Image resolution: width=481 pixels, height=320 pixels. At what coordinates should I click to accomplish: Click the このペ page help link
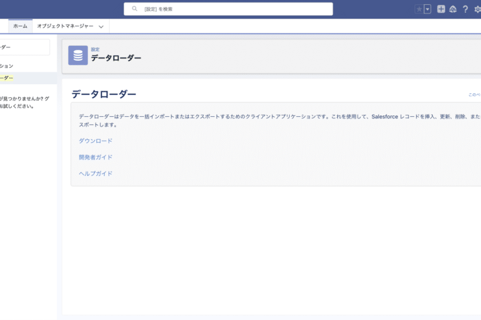pyautogui.click(x=475, y=94)
